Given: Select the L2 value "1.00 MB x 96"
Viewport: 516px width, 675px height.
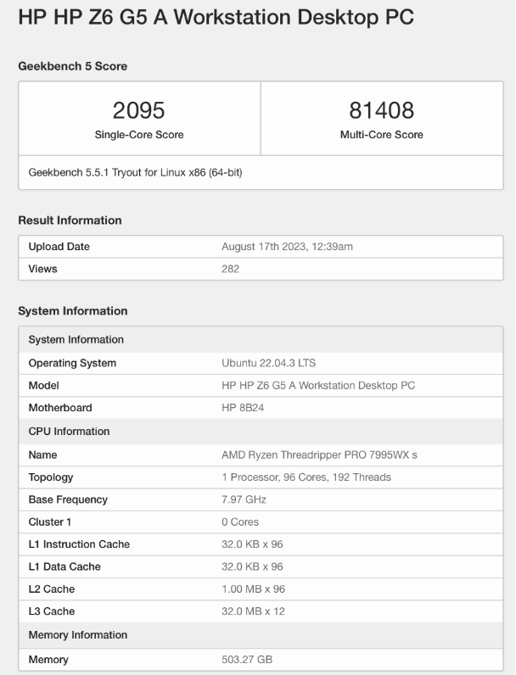Looking at the screenshot, I should click(253, 589).
